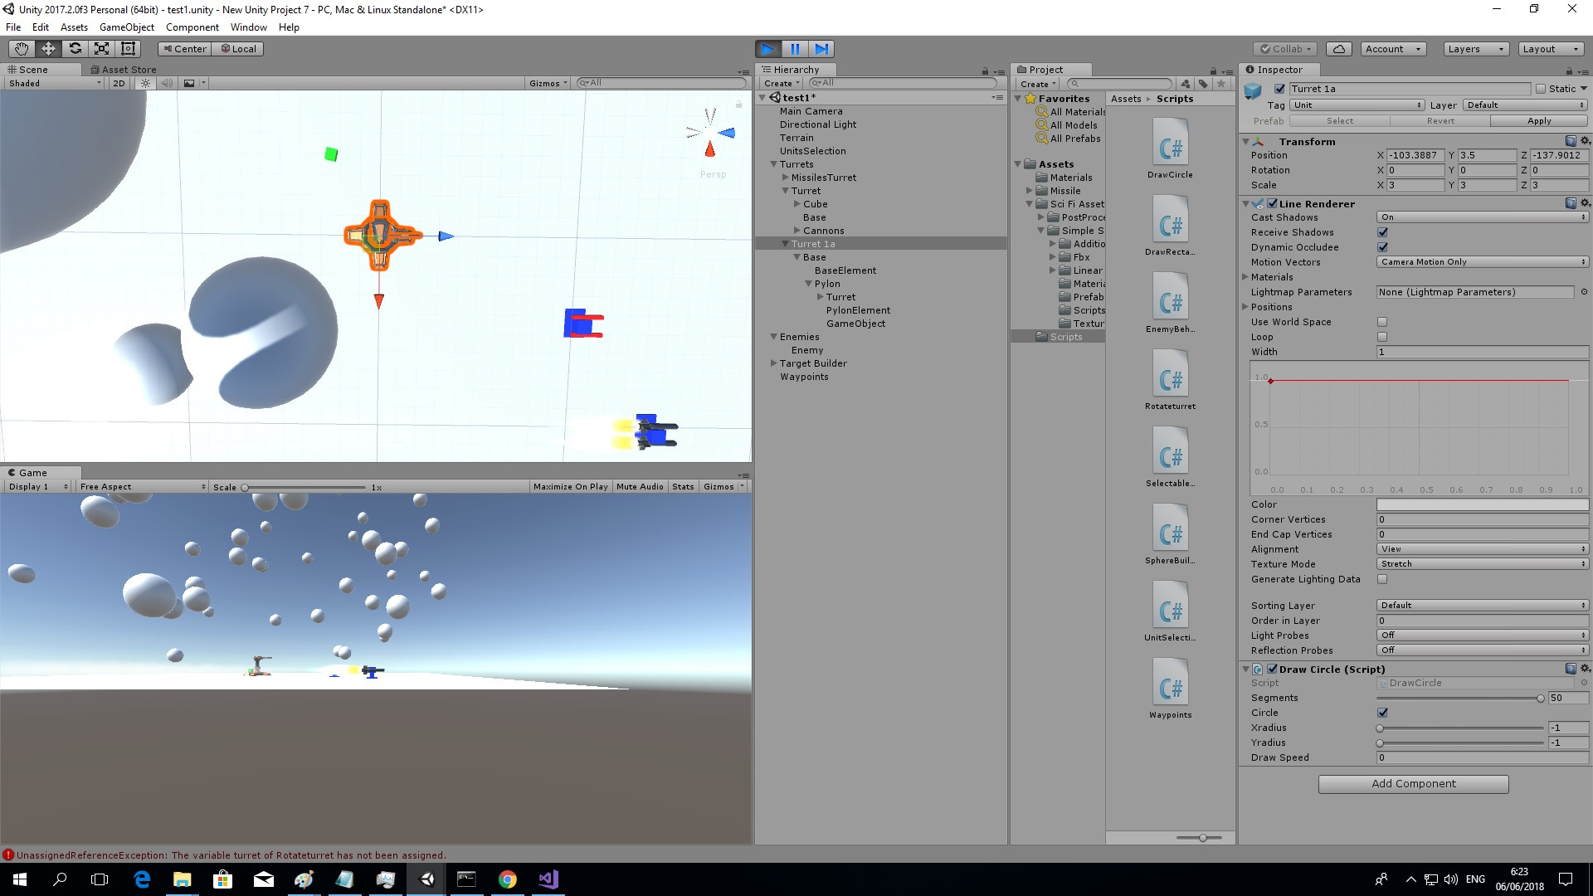Screen dimensions: 1593x896
Task: Click Line Renderer help book icon
Action: 1571,203
